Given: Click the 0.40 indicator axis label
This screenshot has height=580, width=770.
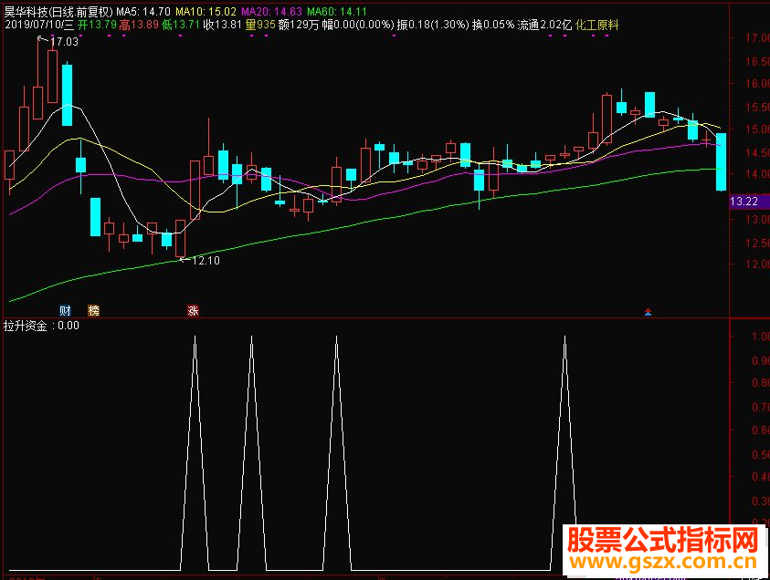Looking at the screenshot, I should [x=760, y=477].
